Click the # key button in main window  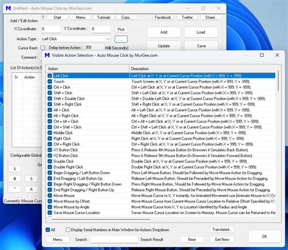coord(15,179)
